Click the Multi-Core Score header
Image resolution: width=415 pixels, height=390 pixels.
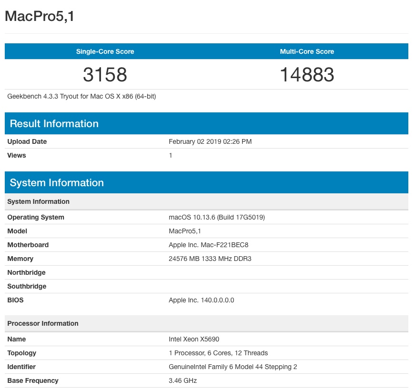307,51
